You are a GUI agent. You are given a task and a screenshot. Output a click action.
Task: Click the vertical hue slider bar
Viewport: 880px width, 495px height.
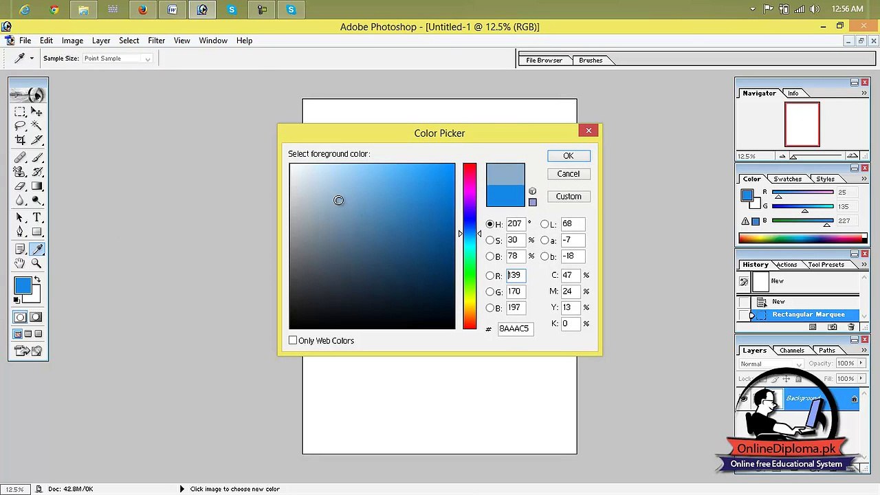(x=470, y=246)
